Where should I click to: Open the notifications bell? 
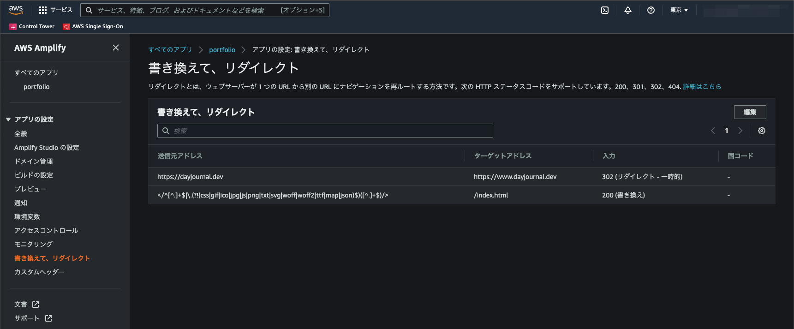(628, 10)
